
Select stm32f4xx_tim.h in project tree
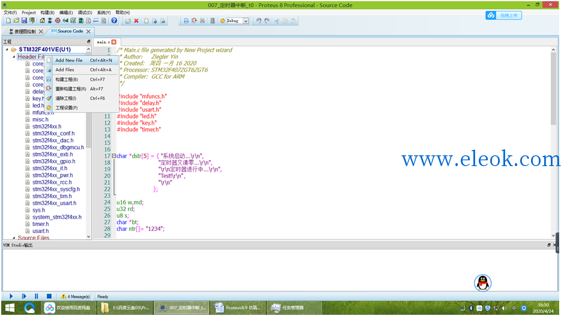pos(52,196)
